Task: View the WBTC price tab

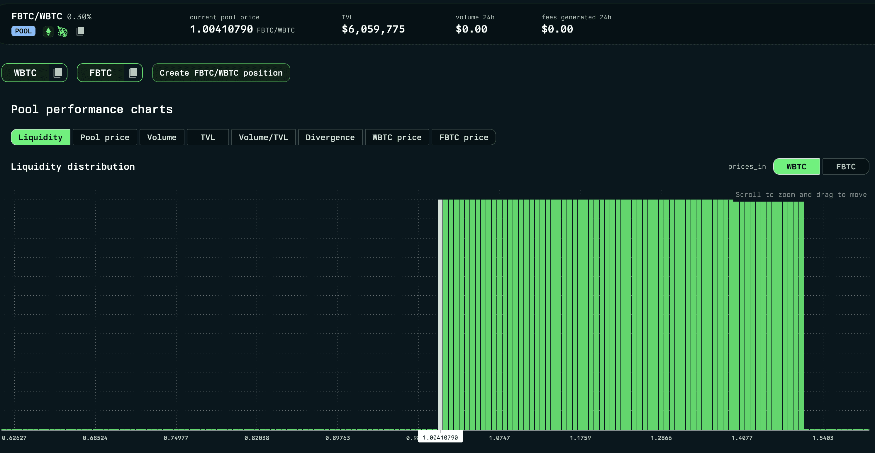Action: click(397, 137)
